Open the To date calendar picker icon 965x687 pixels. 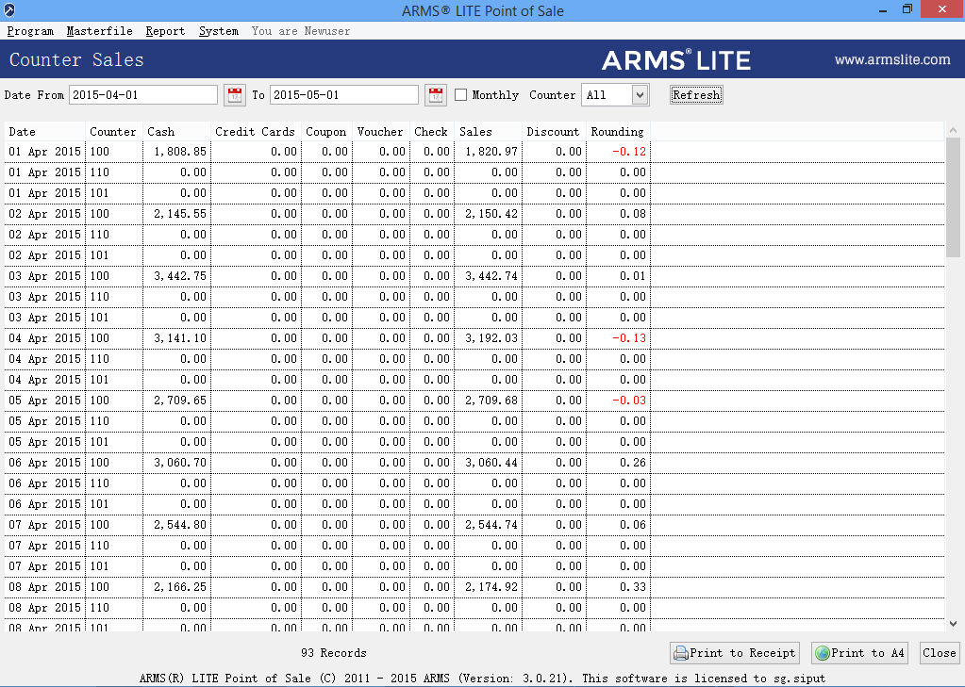pyautogui.click(x=436, y=95)
